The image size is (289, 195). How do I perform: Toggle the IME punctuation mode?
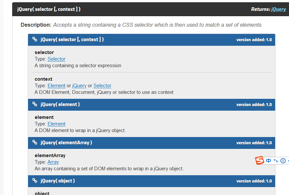(275, 161)
